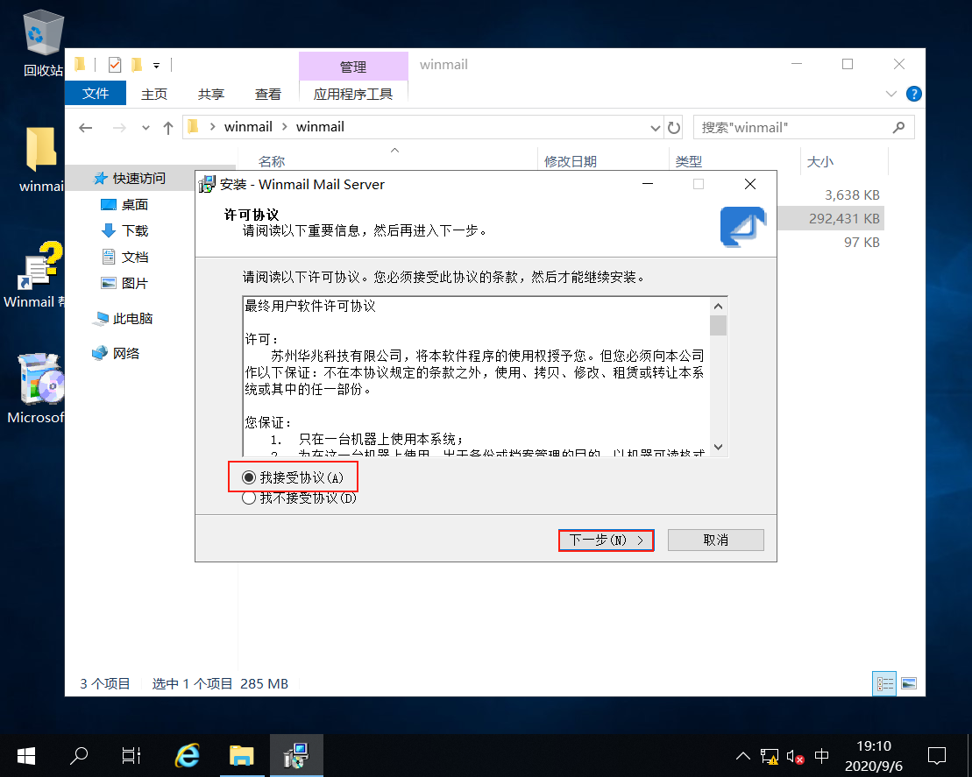Click the license scrollbar thumb

click(719, 325)
